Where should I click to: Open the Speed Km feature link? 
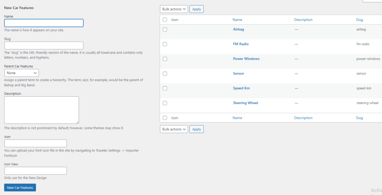click(241, 88)
